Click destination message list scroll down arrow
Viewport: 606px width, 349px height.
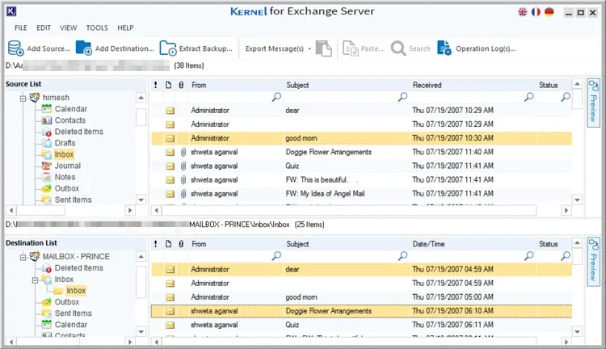[577, 331]
